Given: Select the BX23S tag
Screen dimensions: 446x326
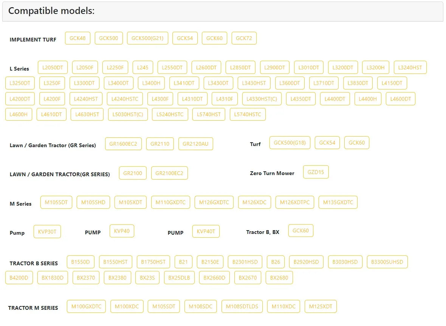Looking at the screenshot, I should pos(147,278).
